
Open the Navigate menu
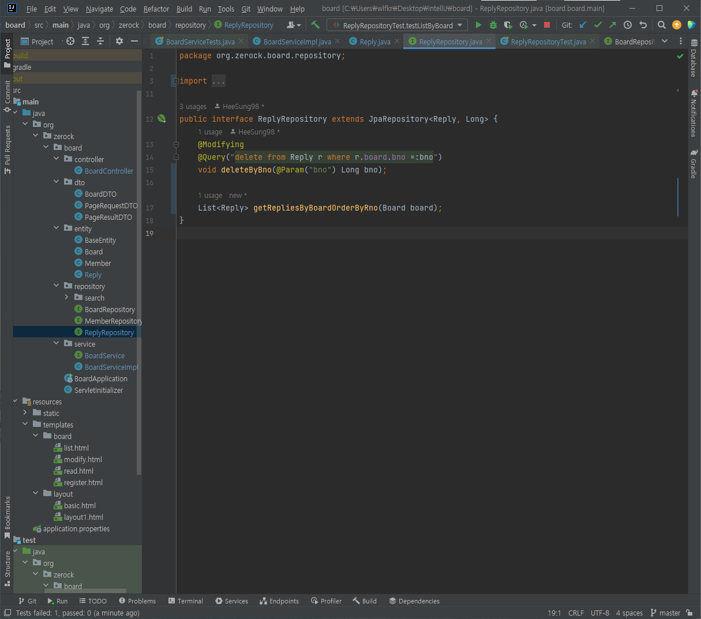tap(99, 9)
